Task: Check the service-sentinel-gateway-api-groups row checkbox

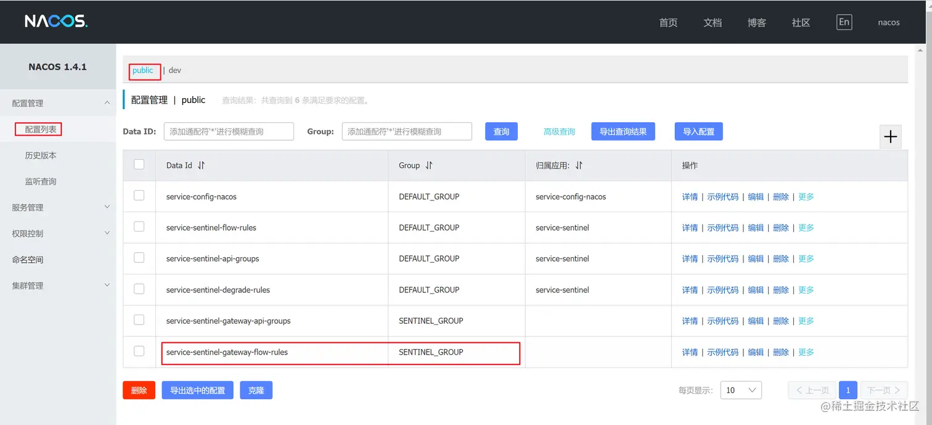Action: [x=139, y=320]
